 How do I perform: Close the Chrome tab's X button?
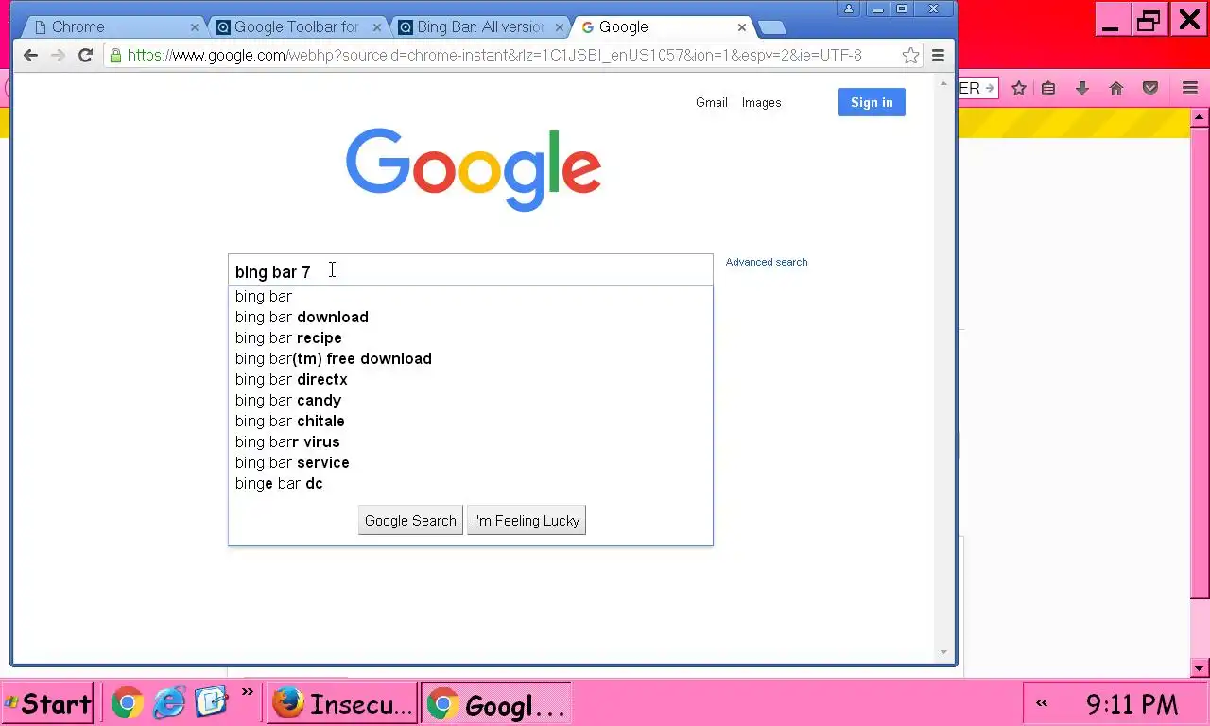click(x=195, y=27)
